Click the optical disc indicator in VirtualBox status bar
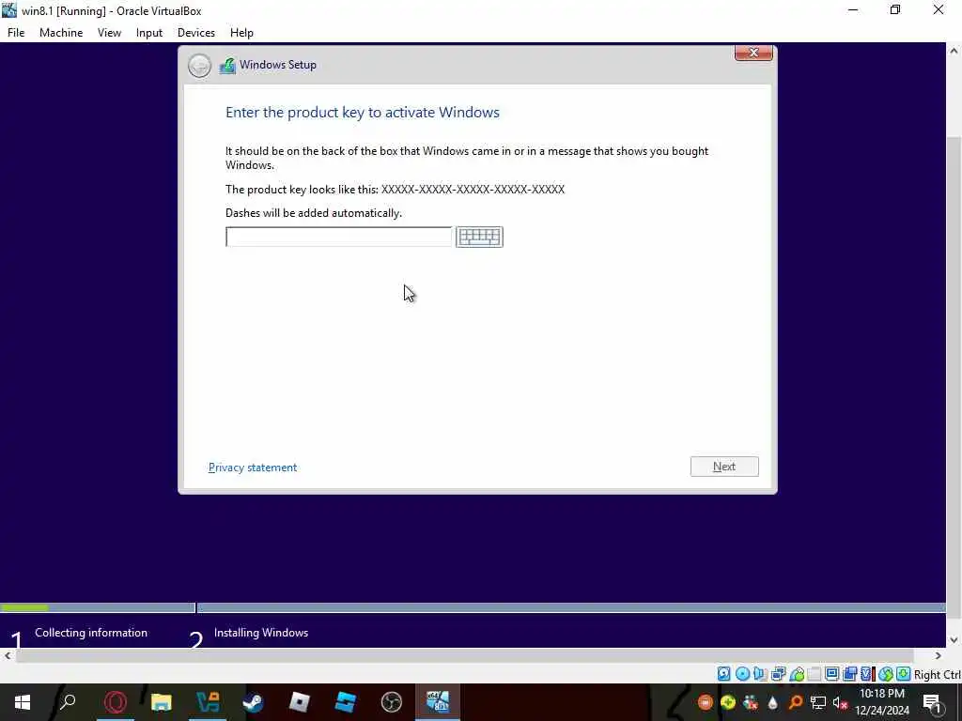This screenshot has height=721, width=962. (742, 674)
